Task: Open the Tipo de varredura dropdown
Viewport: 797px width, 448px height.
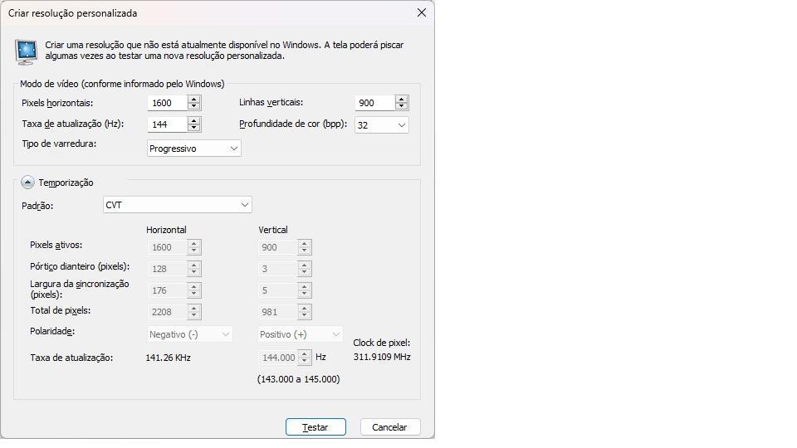Action: pyautogui.click(x=193, y=149)
